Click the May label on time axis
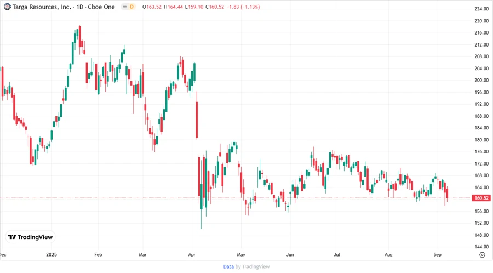Viewport: 493px width, 273px height. tap(241, 254)
